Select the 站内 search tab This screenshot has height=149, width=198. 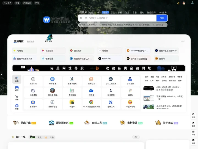[x=105, y=12]
